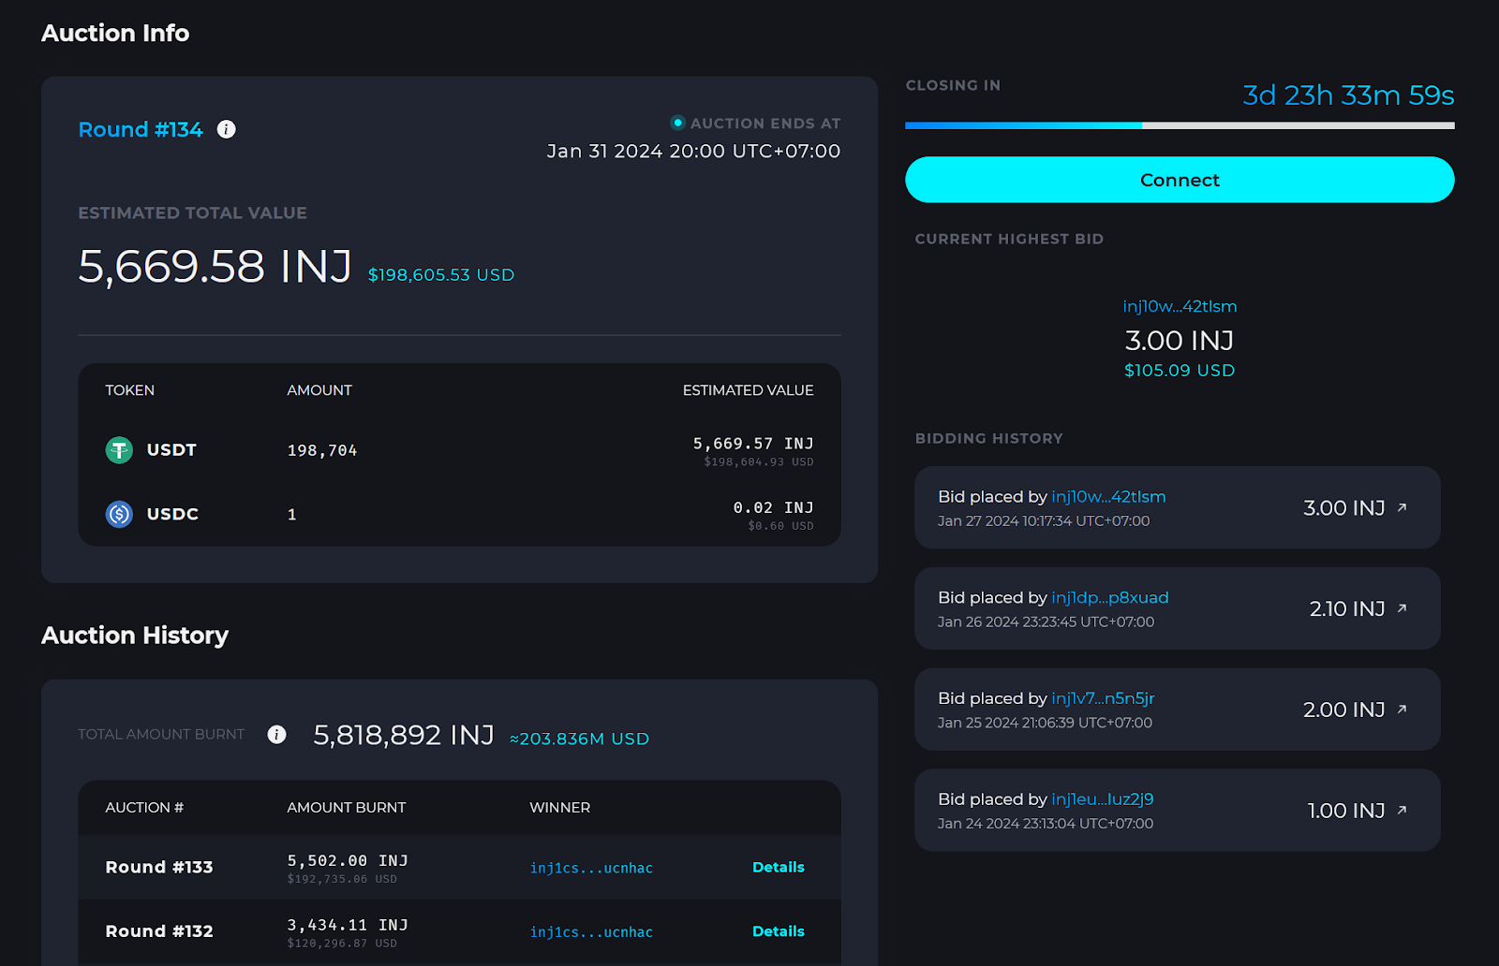Click the USDC token icon
Image resolution: width=1499 pixels, height=966 pixels.
[119, 514]
